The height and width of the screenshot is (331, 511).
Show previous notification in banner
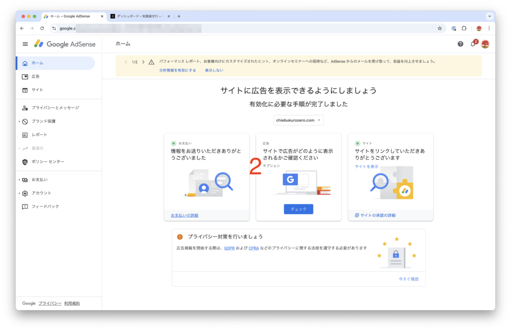point(126,62)
